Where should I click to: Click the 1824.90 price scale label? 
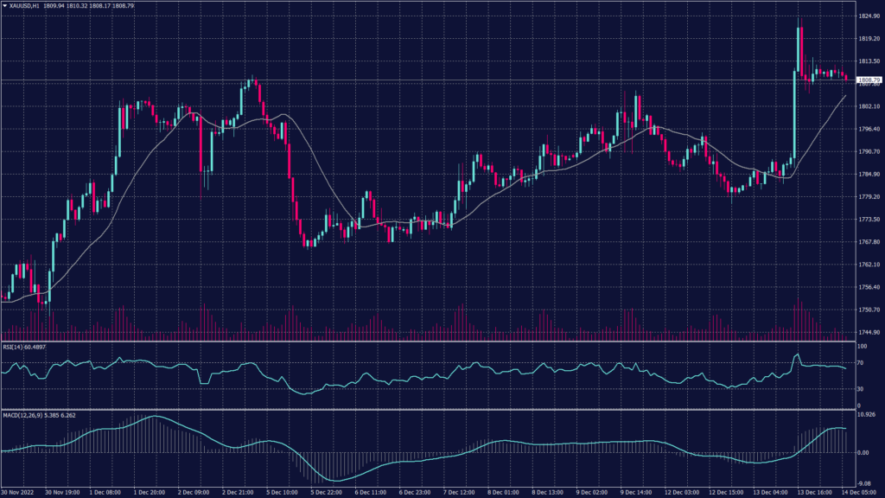867,17
